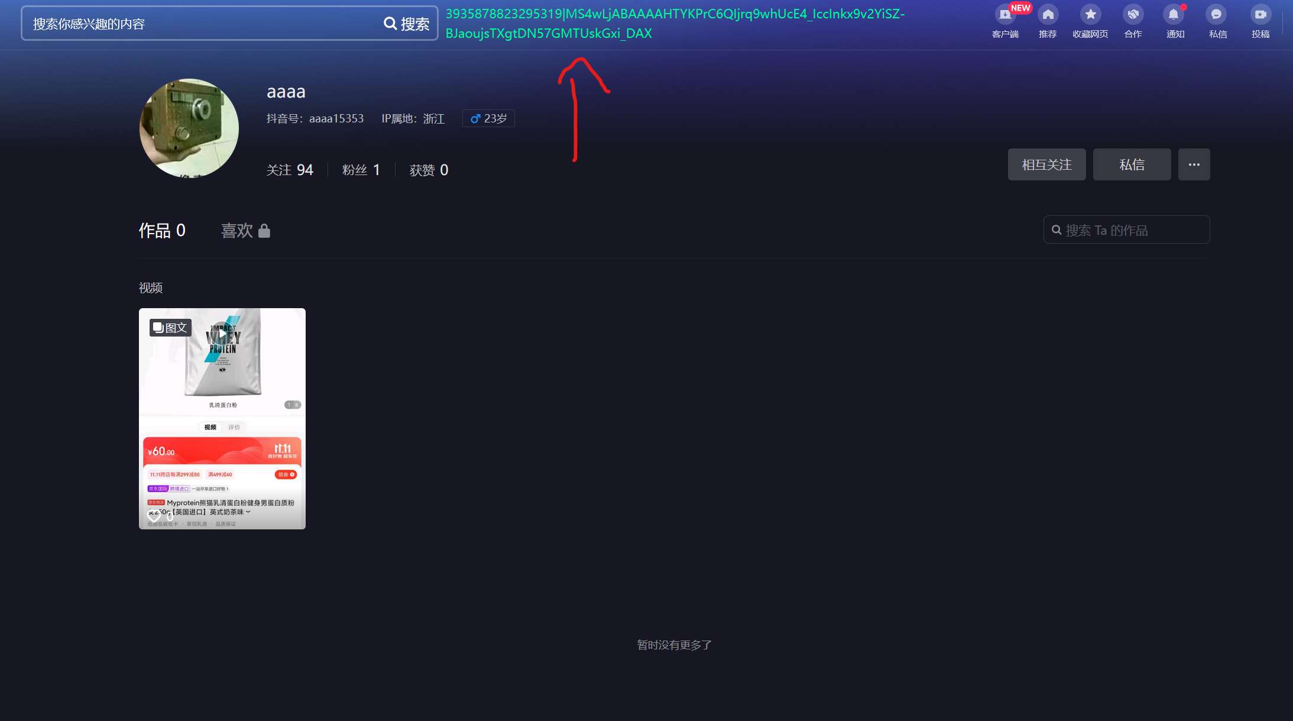This screenshot has width=1293, height=721.
Task: View the 关注 94 following list
Action: [290, 170]
